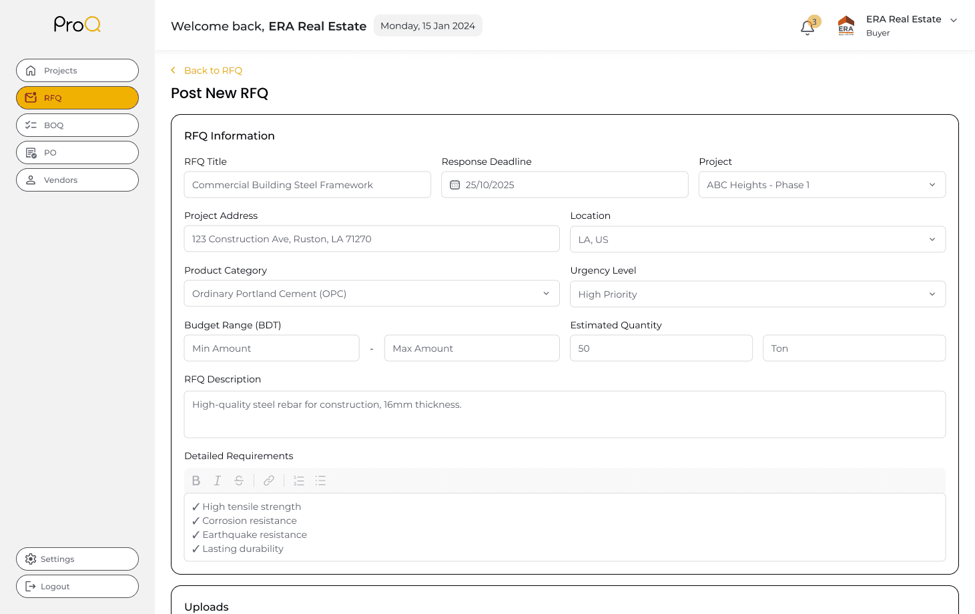Screen dimensions: 975x614
Task: Open the Location dropdown
Action: pyautogui.click(x=932, y=240)
